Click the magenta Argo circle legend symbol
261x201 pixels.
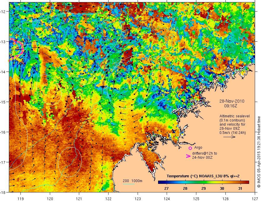click(190, 148)
